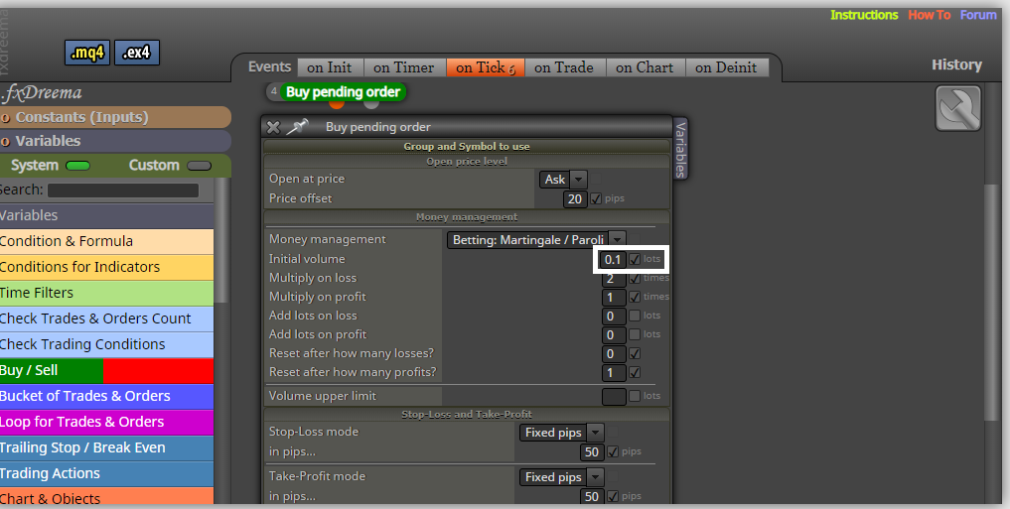The height and width of the screenshot is (509, 1010).
Task: Click the Group and Symbol to use header
Action: coord(467,147)
